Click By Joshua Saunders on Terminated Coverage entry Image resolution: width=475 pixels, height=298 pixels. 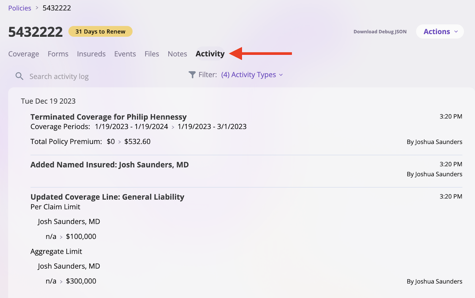click(x=434, y=142)
